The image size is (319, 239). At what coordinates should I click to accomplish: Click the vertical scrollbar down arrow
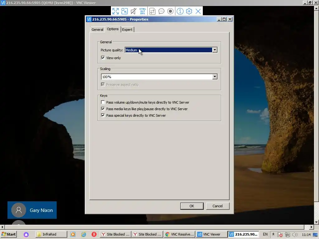pyautogui.click(x=317, y=222)
